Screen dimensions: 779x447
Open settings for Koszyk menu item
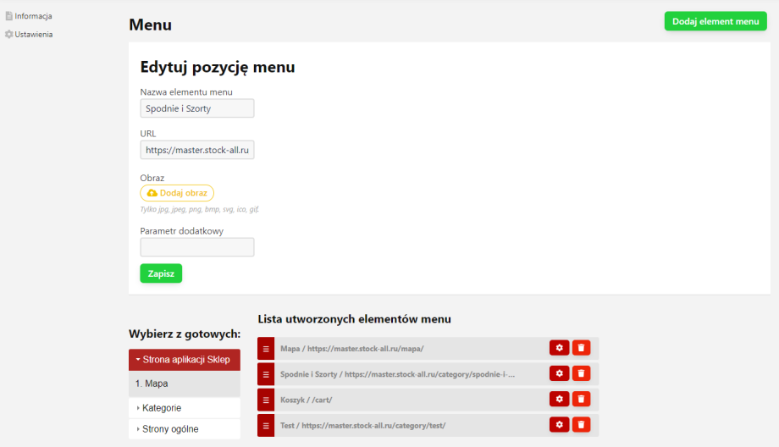point(559,399)
